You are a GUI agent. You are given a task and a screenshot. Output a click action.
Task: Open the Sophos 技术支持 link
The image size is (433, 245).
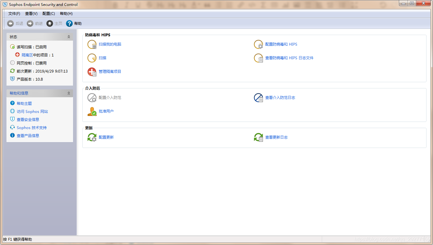coord(32,128)
